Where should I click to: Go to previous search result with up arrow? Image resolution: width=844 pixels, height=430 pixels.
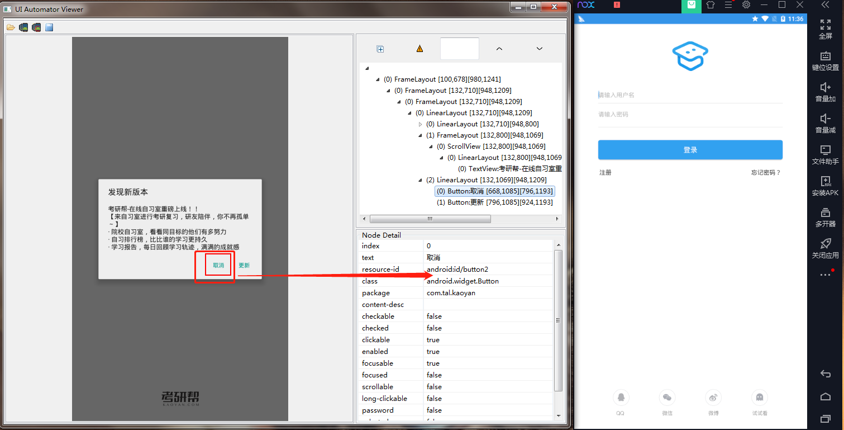(499, 49)
